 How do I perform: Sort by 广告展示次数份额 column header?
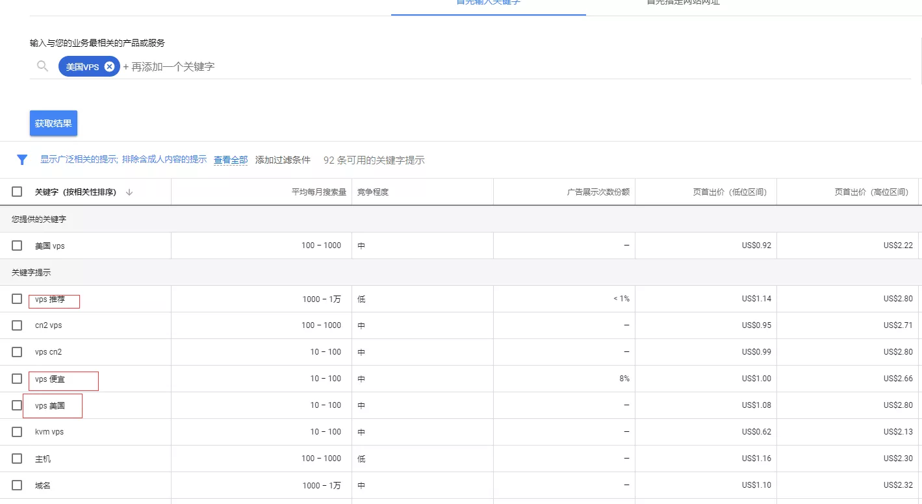point(598,192)
